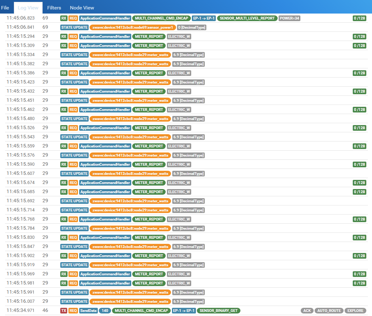
Task: Click the MULTI_CHANNEL_CMD_ENCAP tag at 11:45:06.823
Action: tap(162, 18)
